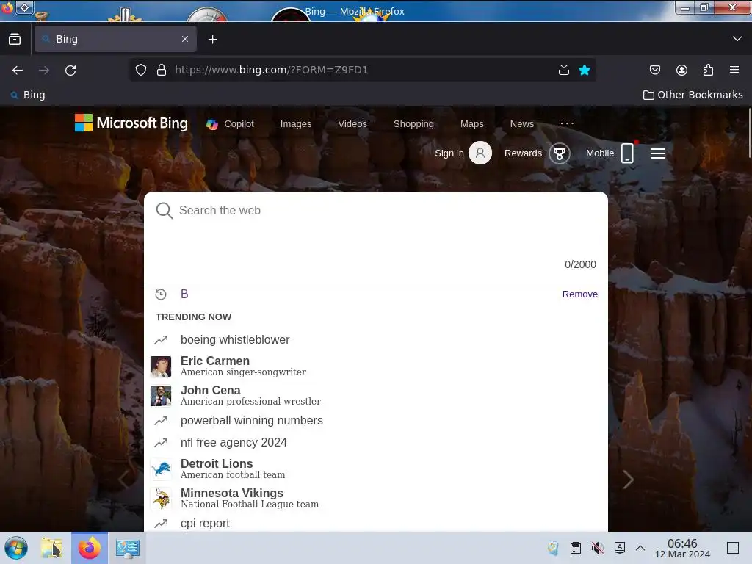Image resolution: width=752 pixels, height=564 pixels.
Task: Open the Other Bookmarks folder
Action: coord(693,95)
